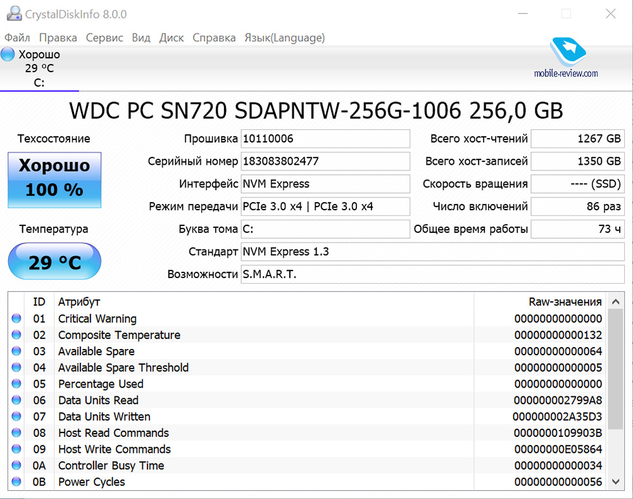
Task: Click status dot for Percentage Used row
Action: (x=16, y=384)
